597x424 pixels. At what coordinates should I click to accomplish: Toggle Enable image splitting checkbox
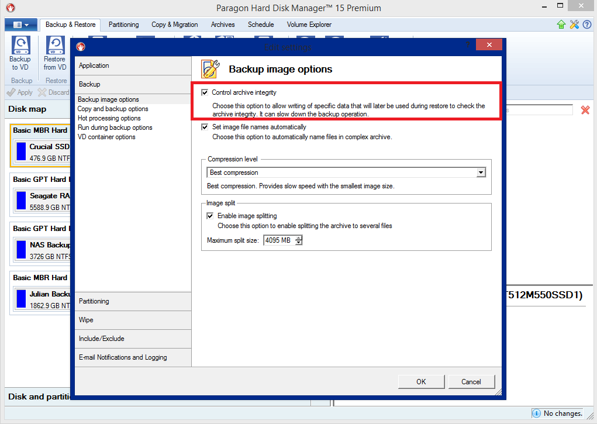[210, 216]
